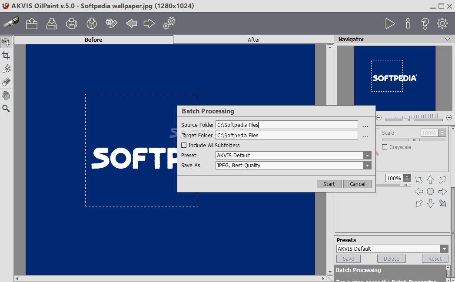Switch to the Before tab
The width and height of the screenshot is (455, 282).
[x=93, y=40]
